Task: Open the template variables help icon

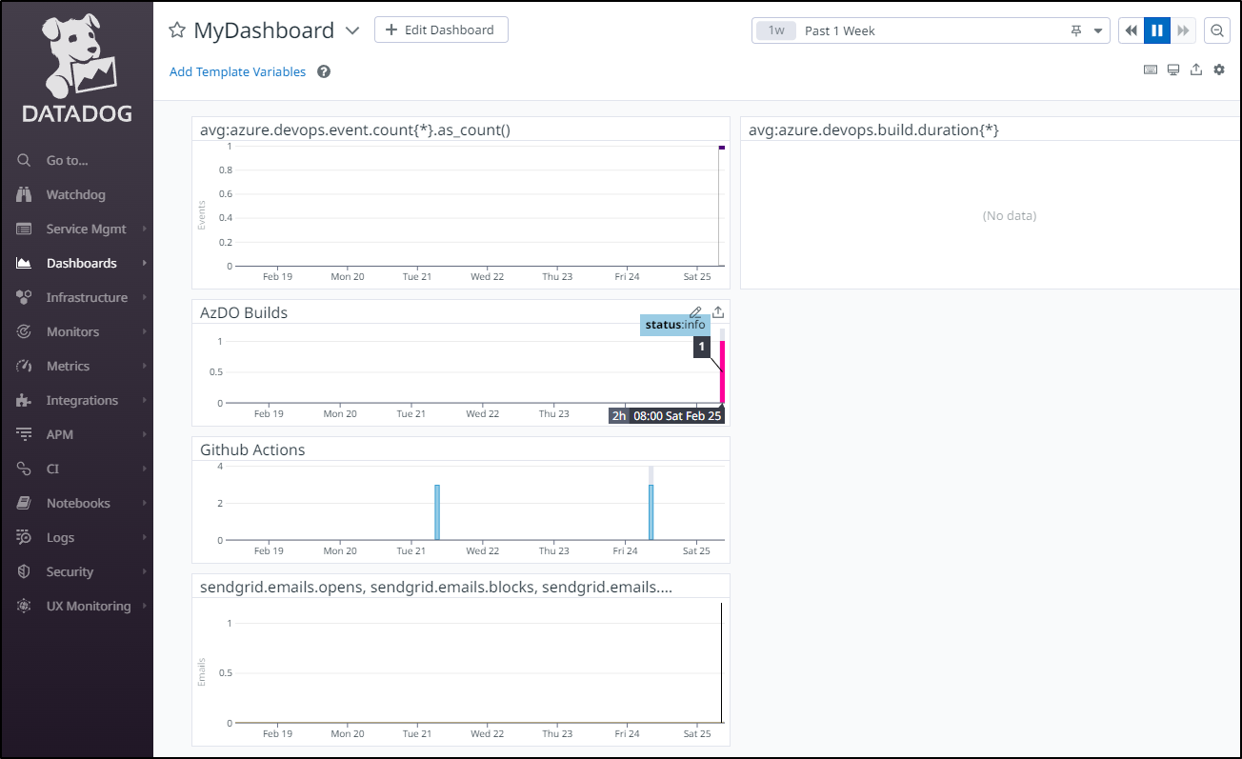Action: click(x=324, y=71)
